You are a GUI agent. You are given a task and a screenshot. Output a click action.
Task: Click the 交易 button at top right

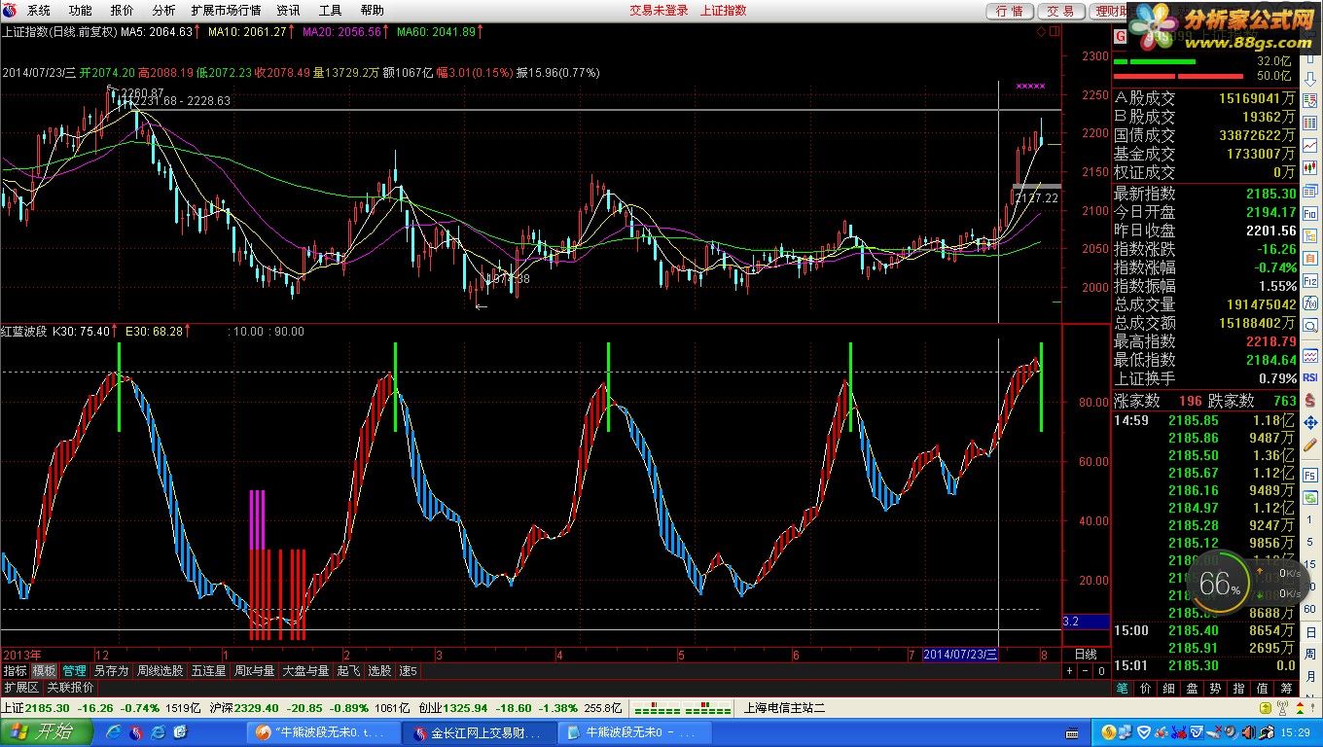point(1060,11)
